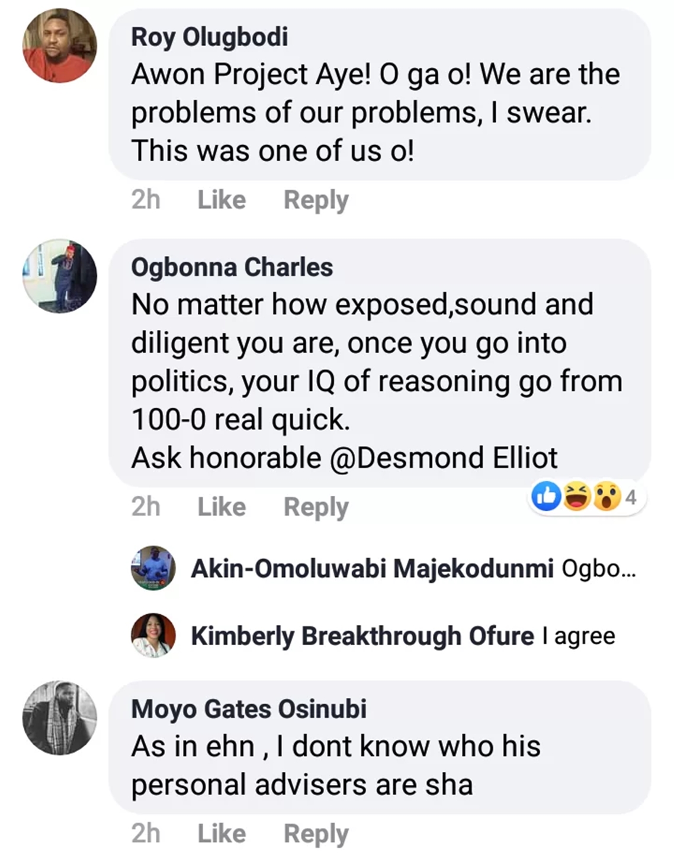Open Roy Olugbodi's profile name link

click(210, 37)
